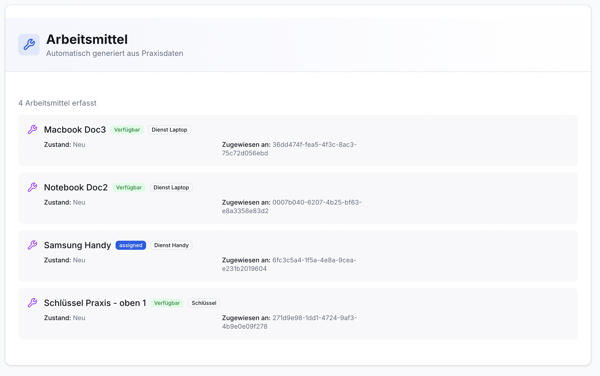Screen dimensions: 600x376
Task: Click the ID starting 0007b040
Action: tap(292, 206)
